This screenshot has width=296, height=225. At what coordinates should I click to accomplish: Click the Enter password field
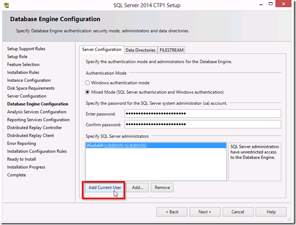[202, 114]
